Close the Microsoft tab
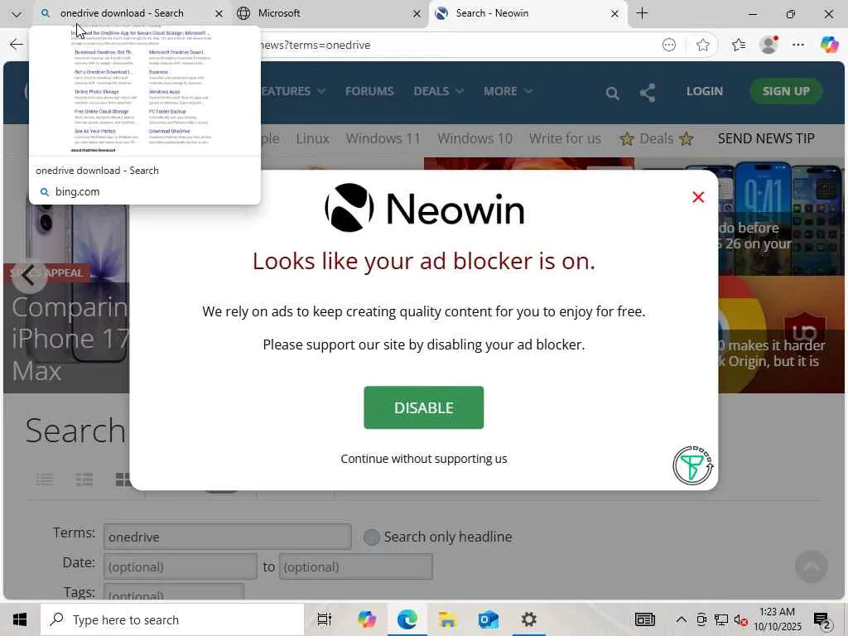 (x=417, y=14)
